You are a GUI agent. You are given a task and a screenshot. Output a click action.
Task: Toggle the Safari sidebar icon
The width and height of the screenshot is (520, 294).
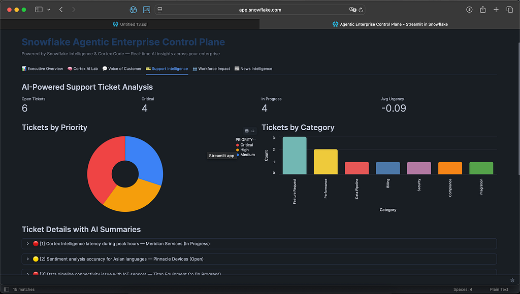(39, 10)
